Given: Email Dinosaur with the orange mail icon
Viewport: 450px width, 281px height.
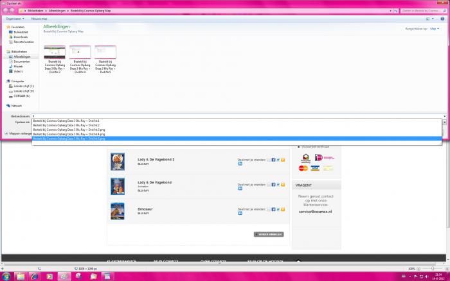Looking at the screenshot, I should pyautogui.click(x=283, y=209).
